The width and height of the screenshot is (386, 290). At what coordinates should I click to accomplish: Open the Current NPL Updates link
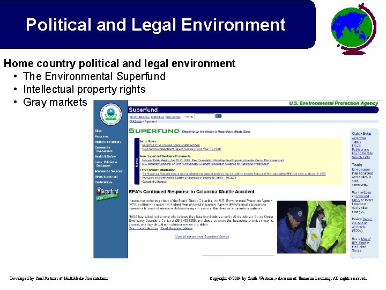pos(154,182)
